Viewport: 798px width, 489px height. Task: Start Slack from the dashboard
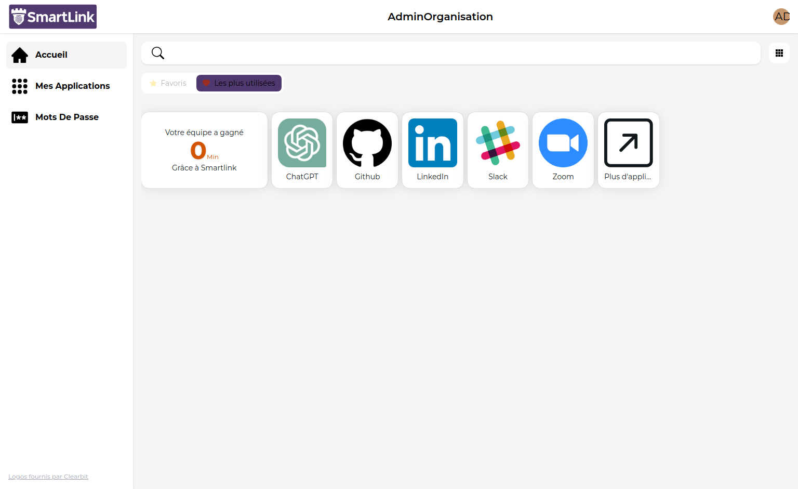tap(498, 150)
